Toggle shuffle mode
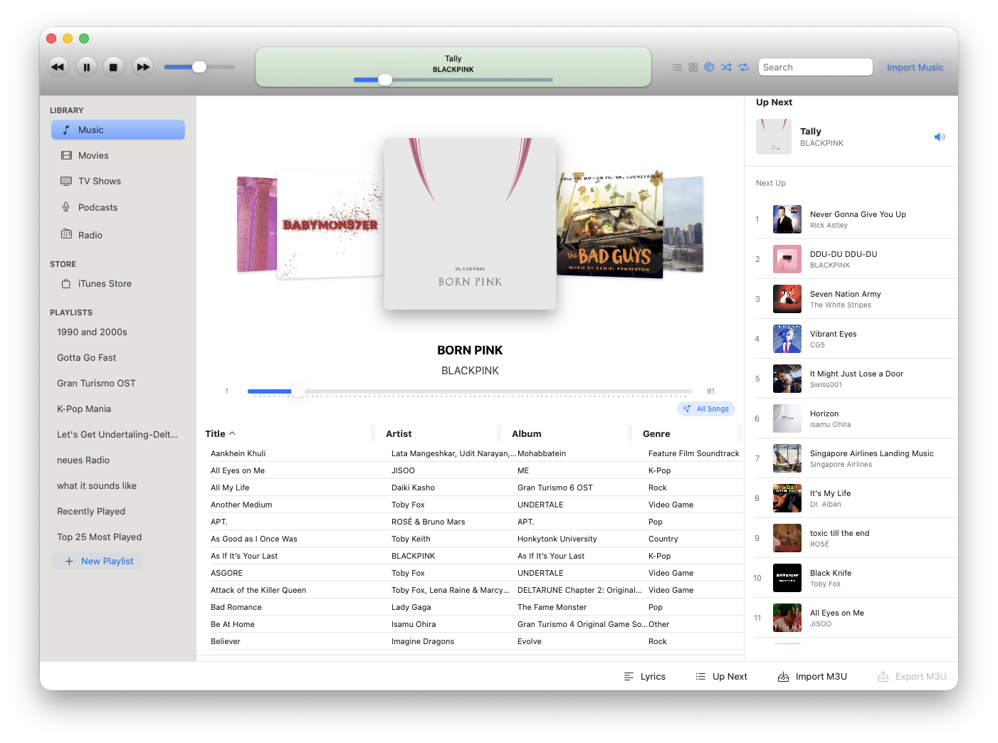This screenshot has width=998, height=743. [x=726, y=67]
